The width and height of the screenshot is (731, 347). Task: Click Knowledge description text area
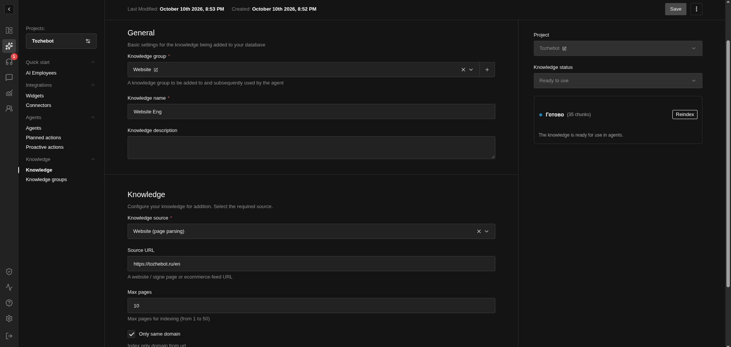[311, 148]
